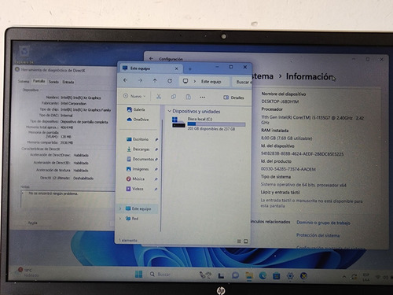Expand the Este equipo tree node
Image resolution: width=393 pixels, height=295 pixels.
(120, 208)
